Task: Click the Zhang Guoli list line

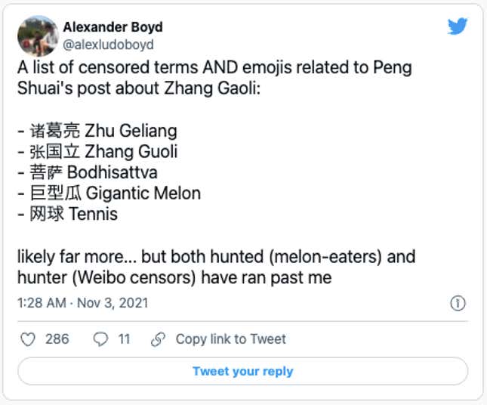Action: pos(97,152)
